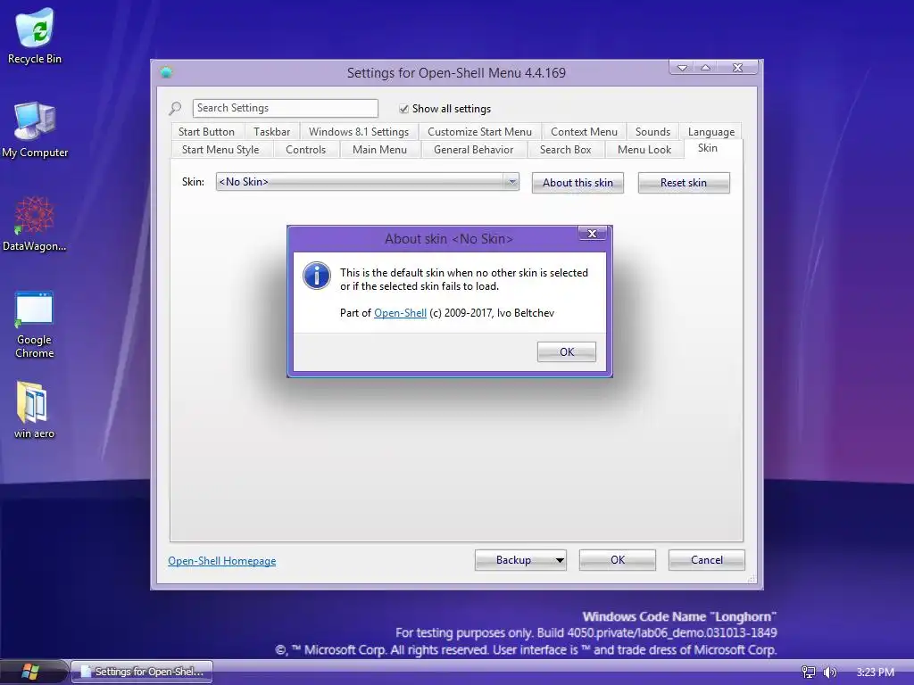The height and width of the screenshot is (685, 914).
Task: Click the About this skin button
Action: 577,182
